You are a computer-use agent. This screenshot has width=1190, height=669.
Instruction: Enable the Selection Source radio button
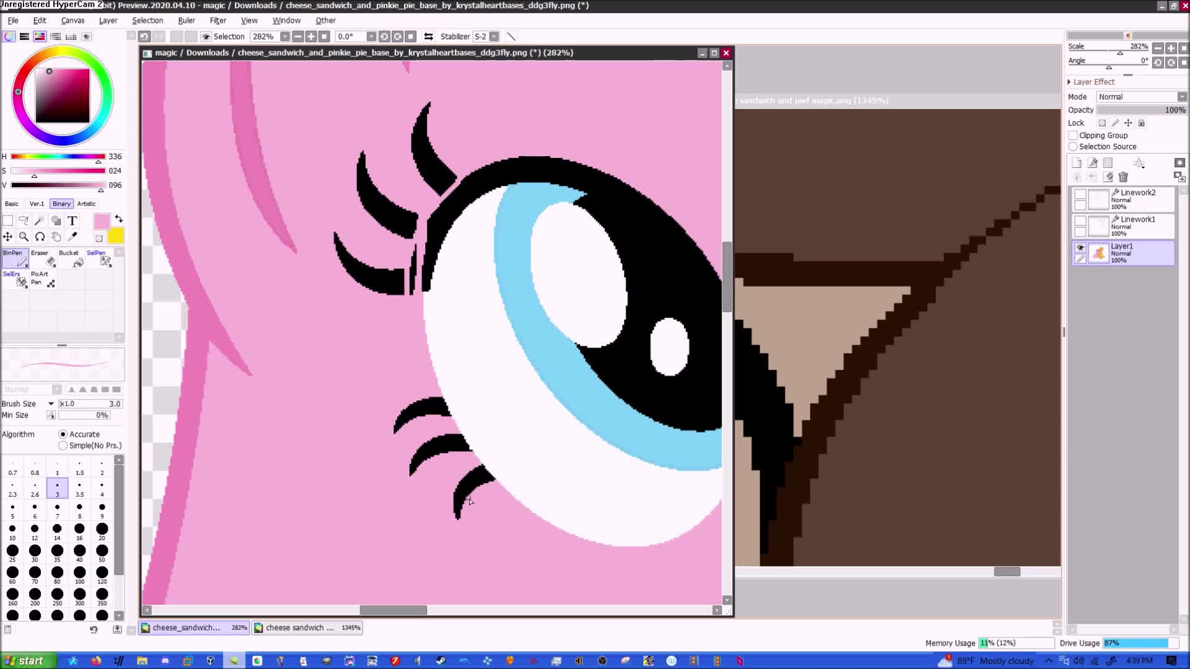click(x=1073, y=147)
